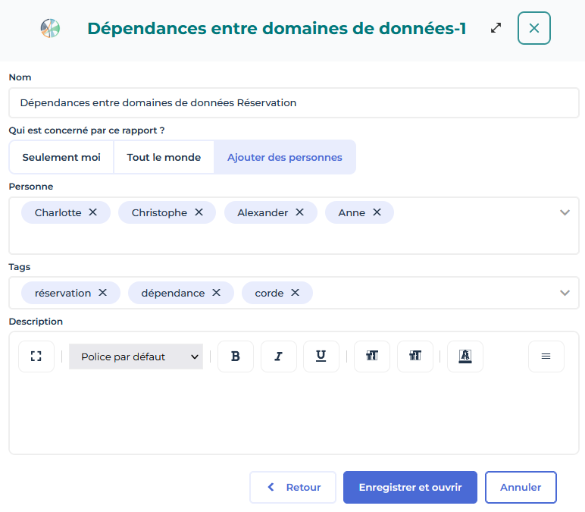Apply underline formatting in the description toolbar
This screenshot has width=585, height=512.
click(321, 357)
